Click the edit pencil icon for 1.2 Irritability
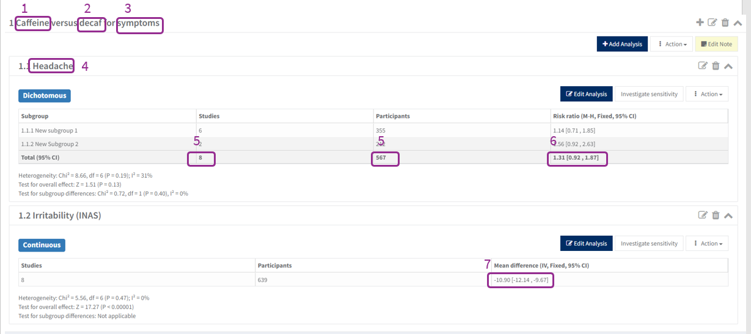The height and width of the screenshot is (334, 751). [703, 215]
